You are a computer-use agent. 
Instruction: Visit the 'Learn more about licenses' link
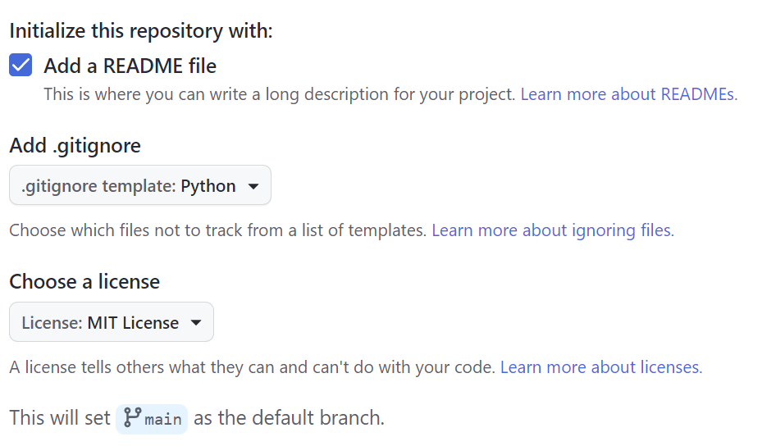pos(600,367)
